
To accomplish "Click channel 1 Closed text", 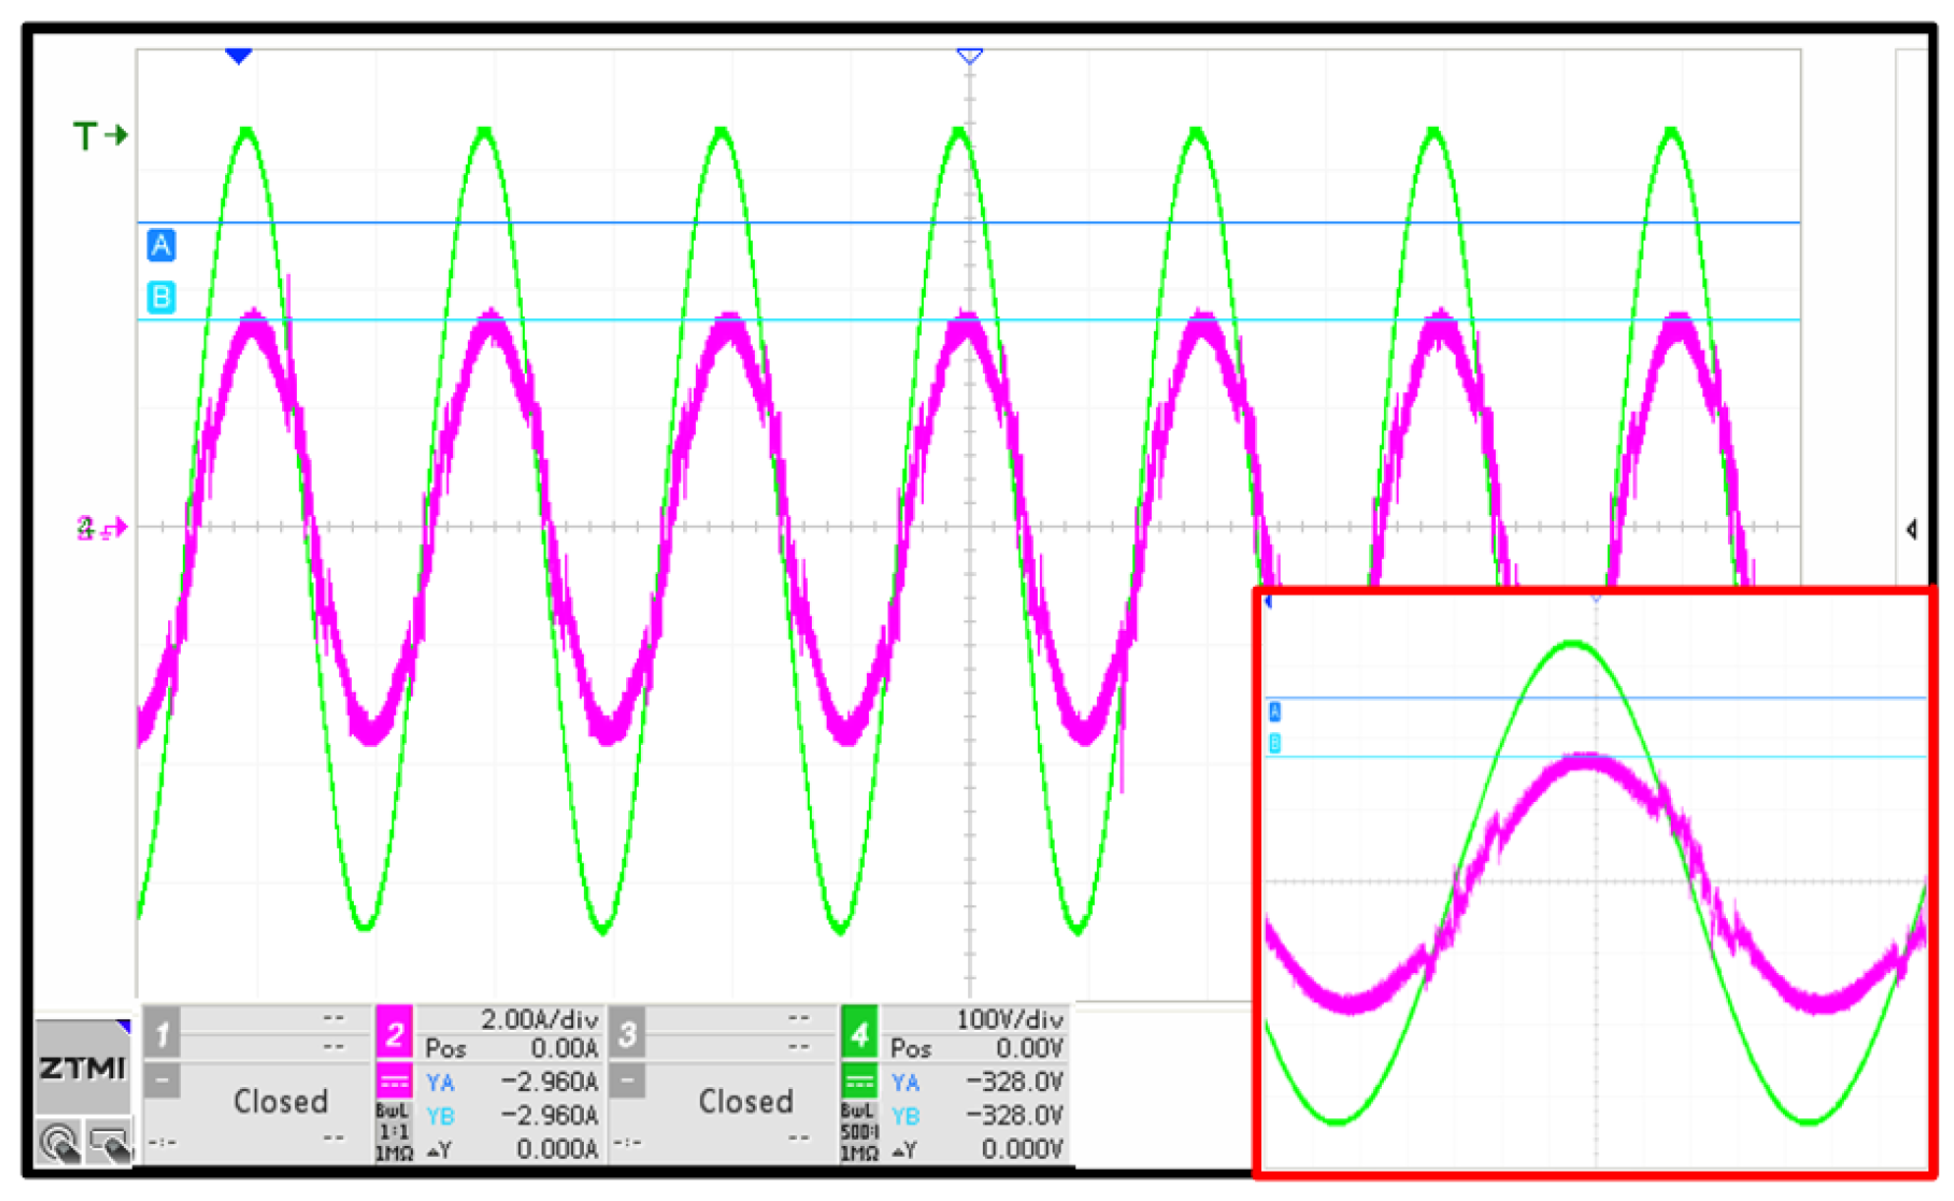I will coord(280,1102).
